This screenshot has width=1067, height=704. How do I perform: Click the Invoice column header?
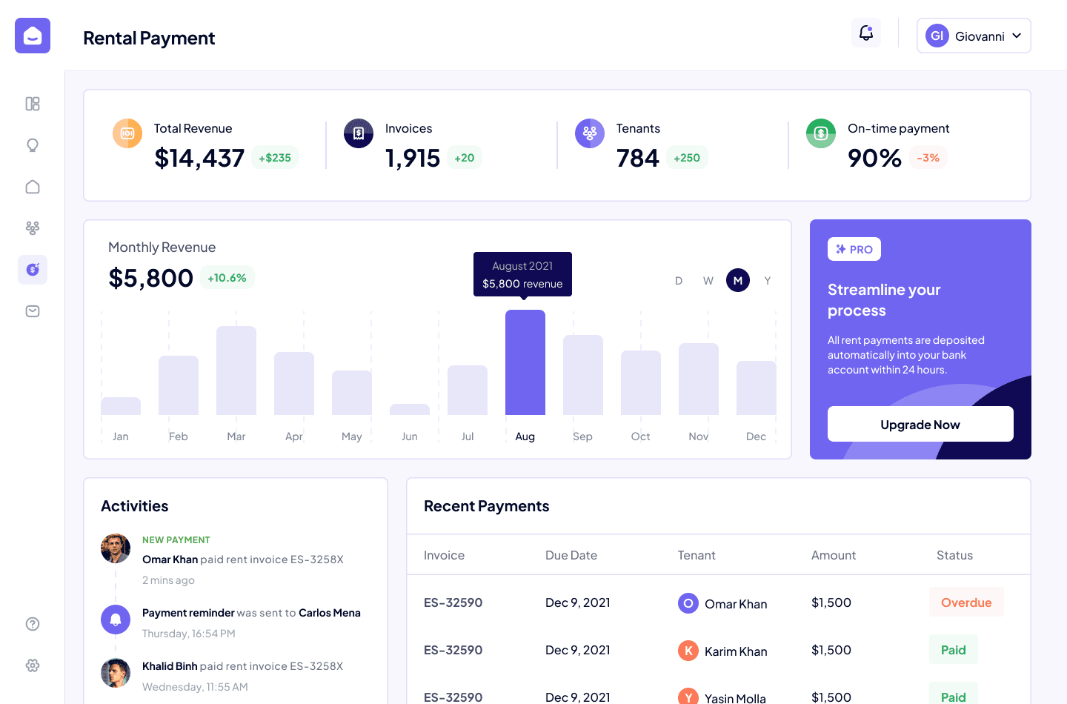pyautogui.click(x=444, y=555)
